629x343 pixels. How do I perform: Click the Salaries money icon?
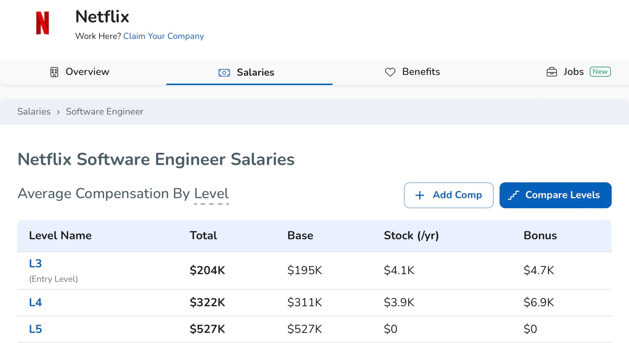[x=224, y=73]
